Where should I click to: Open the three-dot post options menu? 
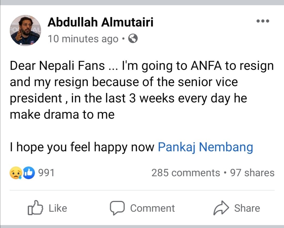pos(263,21)
